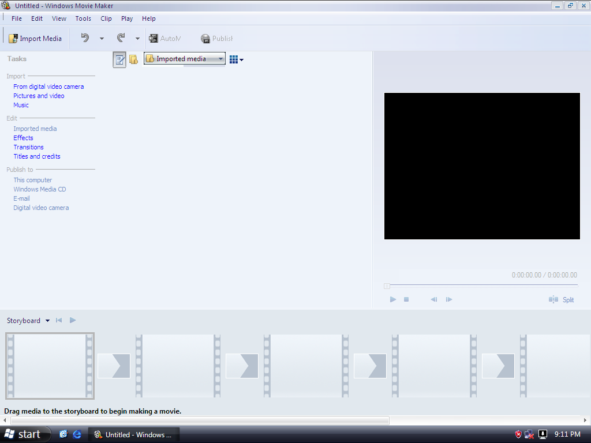Open Titles and credits link

(37, 156)
